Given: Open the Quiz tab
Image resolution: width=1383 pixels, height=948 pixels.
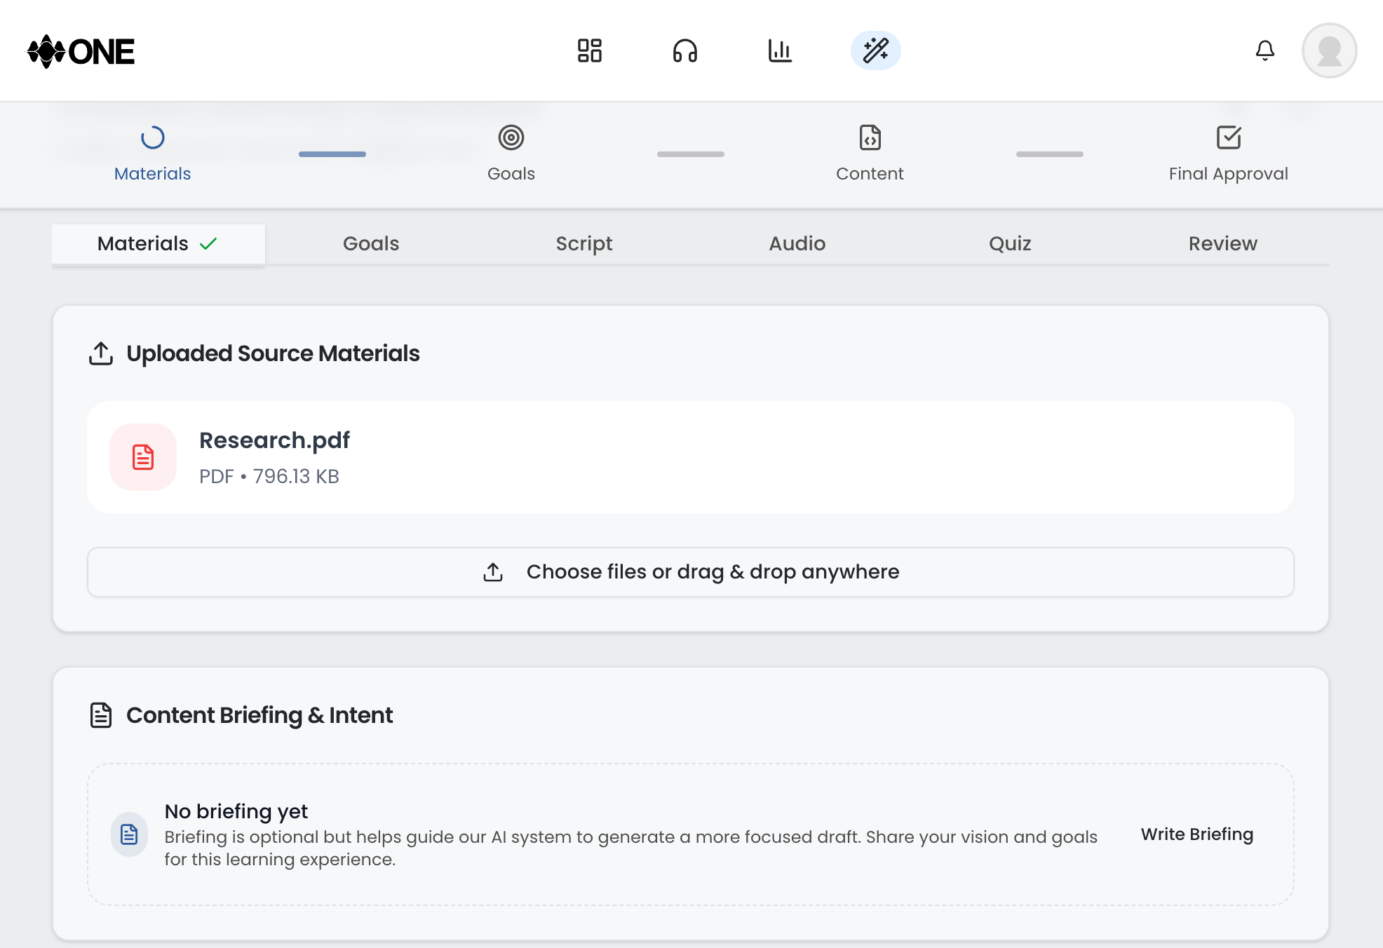Looking at the screenshot, I should point(1010,243).
